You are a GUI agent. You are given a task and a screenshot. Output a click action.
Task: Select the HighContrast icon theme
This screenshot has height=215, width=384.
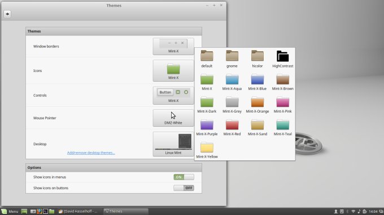282,59
